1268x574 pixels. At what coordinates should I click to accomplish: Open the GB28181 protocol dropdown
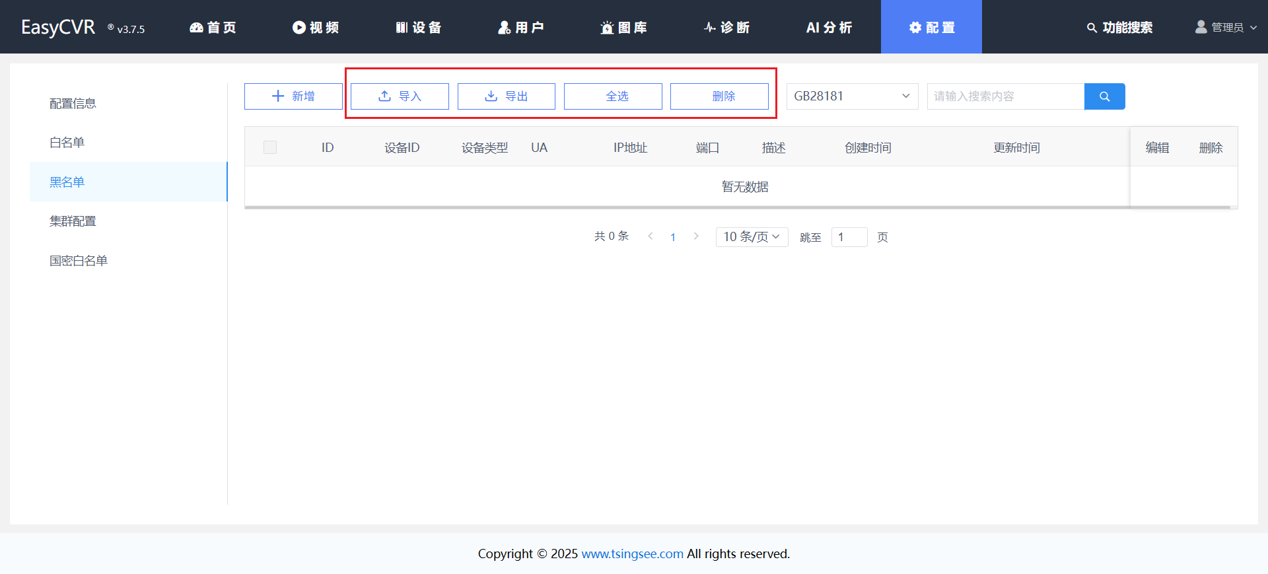[x=852, y=96]
